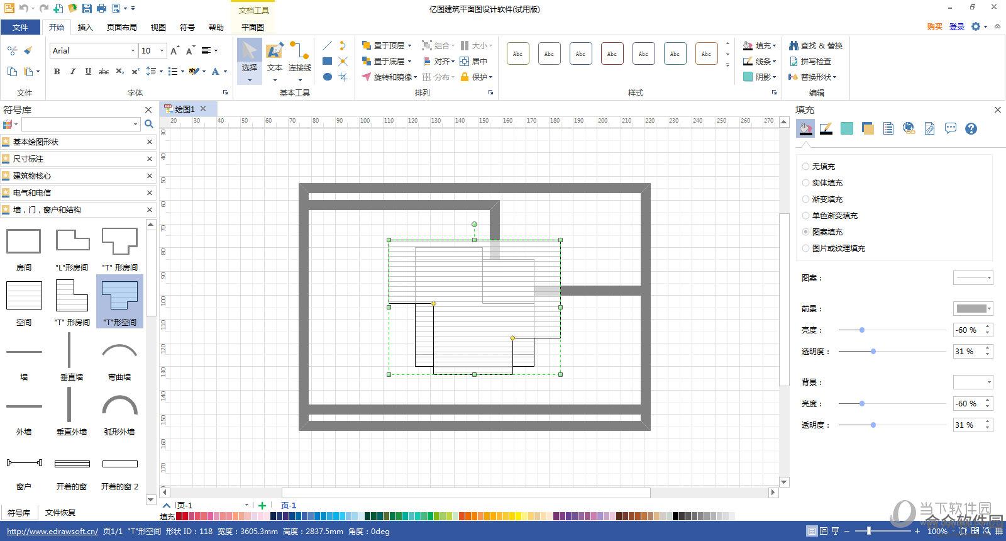1006x541 pixels.
Task: Click the foreground 亮度 brightness slider
Action: pos(892,330)
